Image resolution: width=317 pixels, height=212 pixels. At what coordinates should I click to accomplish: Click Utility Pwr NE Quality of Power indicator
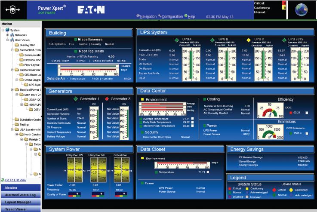[x=98, y=194]
